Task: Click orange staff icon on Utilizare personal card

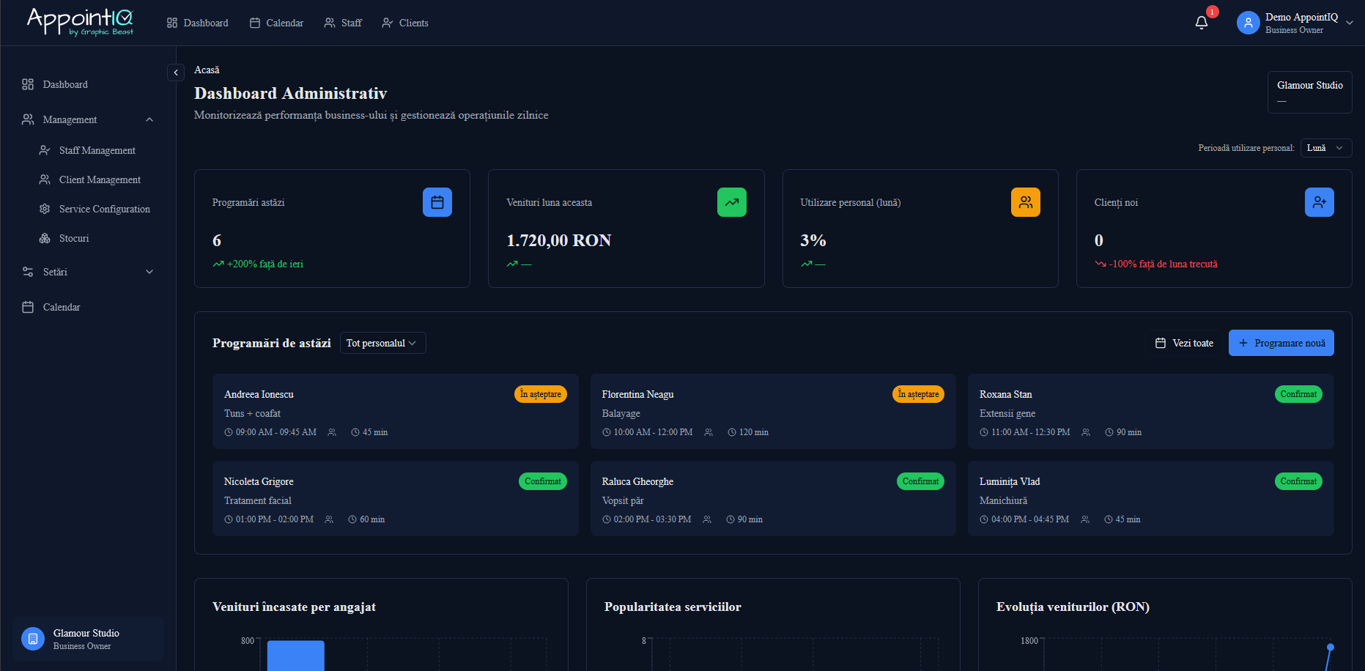Action: tap(1026, 202)
